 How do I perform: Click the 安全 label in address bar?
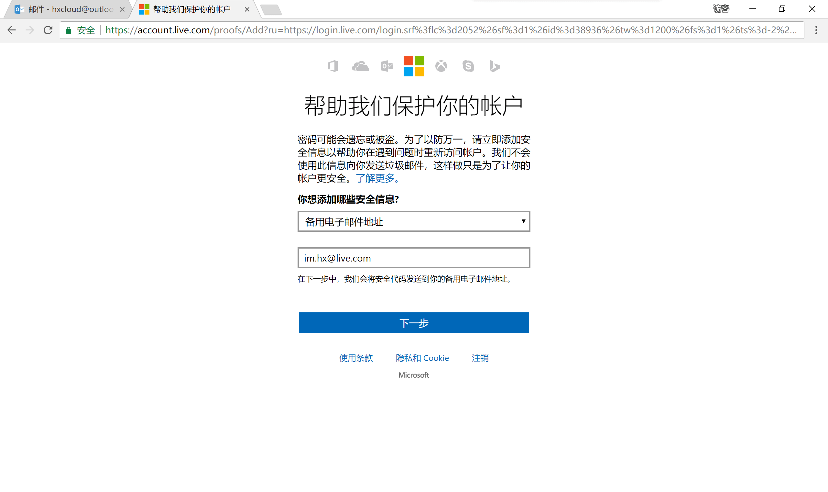point(86,30)
